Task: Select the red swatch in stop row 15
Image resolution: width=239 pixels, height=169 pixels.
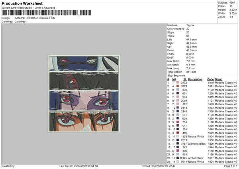Action: click(x=178, y=133)
